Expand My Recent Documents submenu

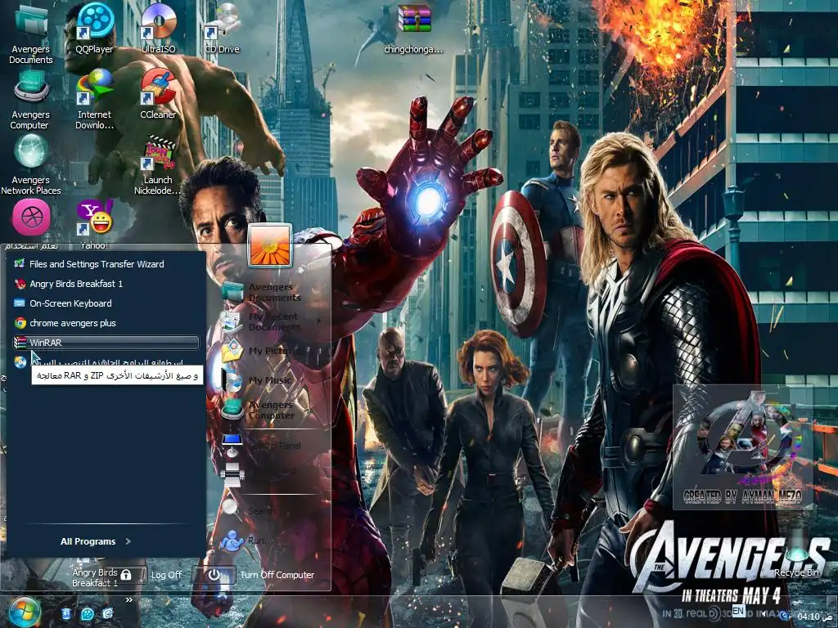[272, 321]
